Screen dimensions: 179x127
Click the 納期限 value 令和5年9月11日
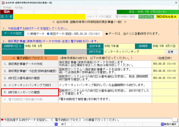pyautogui.click(x=164, y=46)
